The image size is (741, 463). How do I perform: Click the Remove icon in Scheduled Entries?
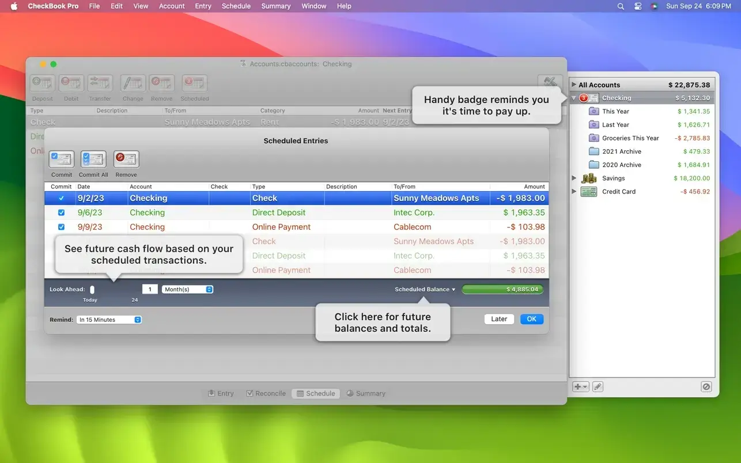pos(126,160)
